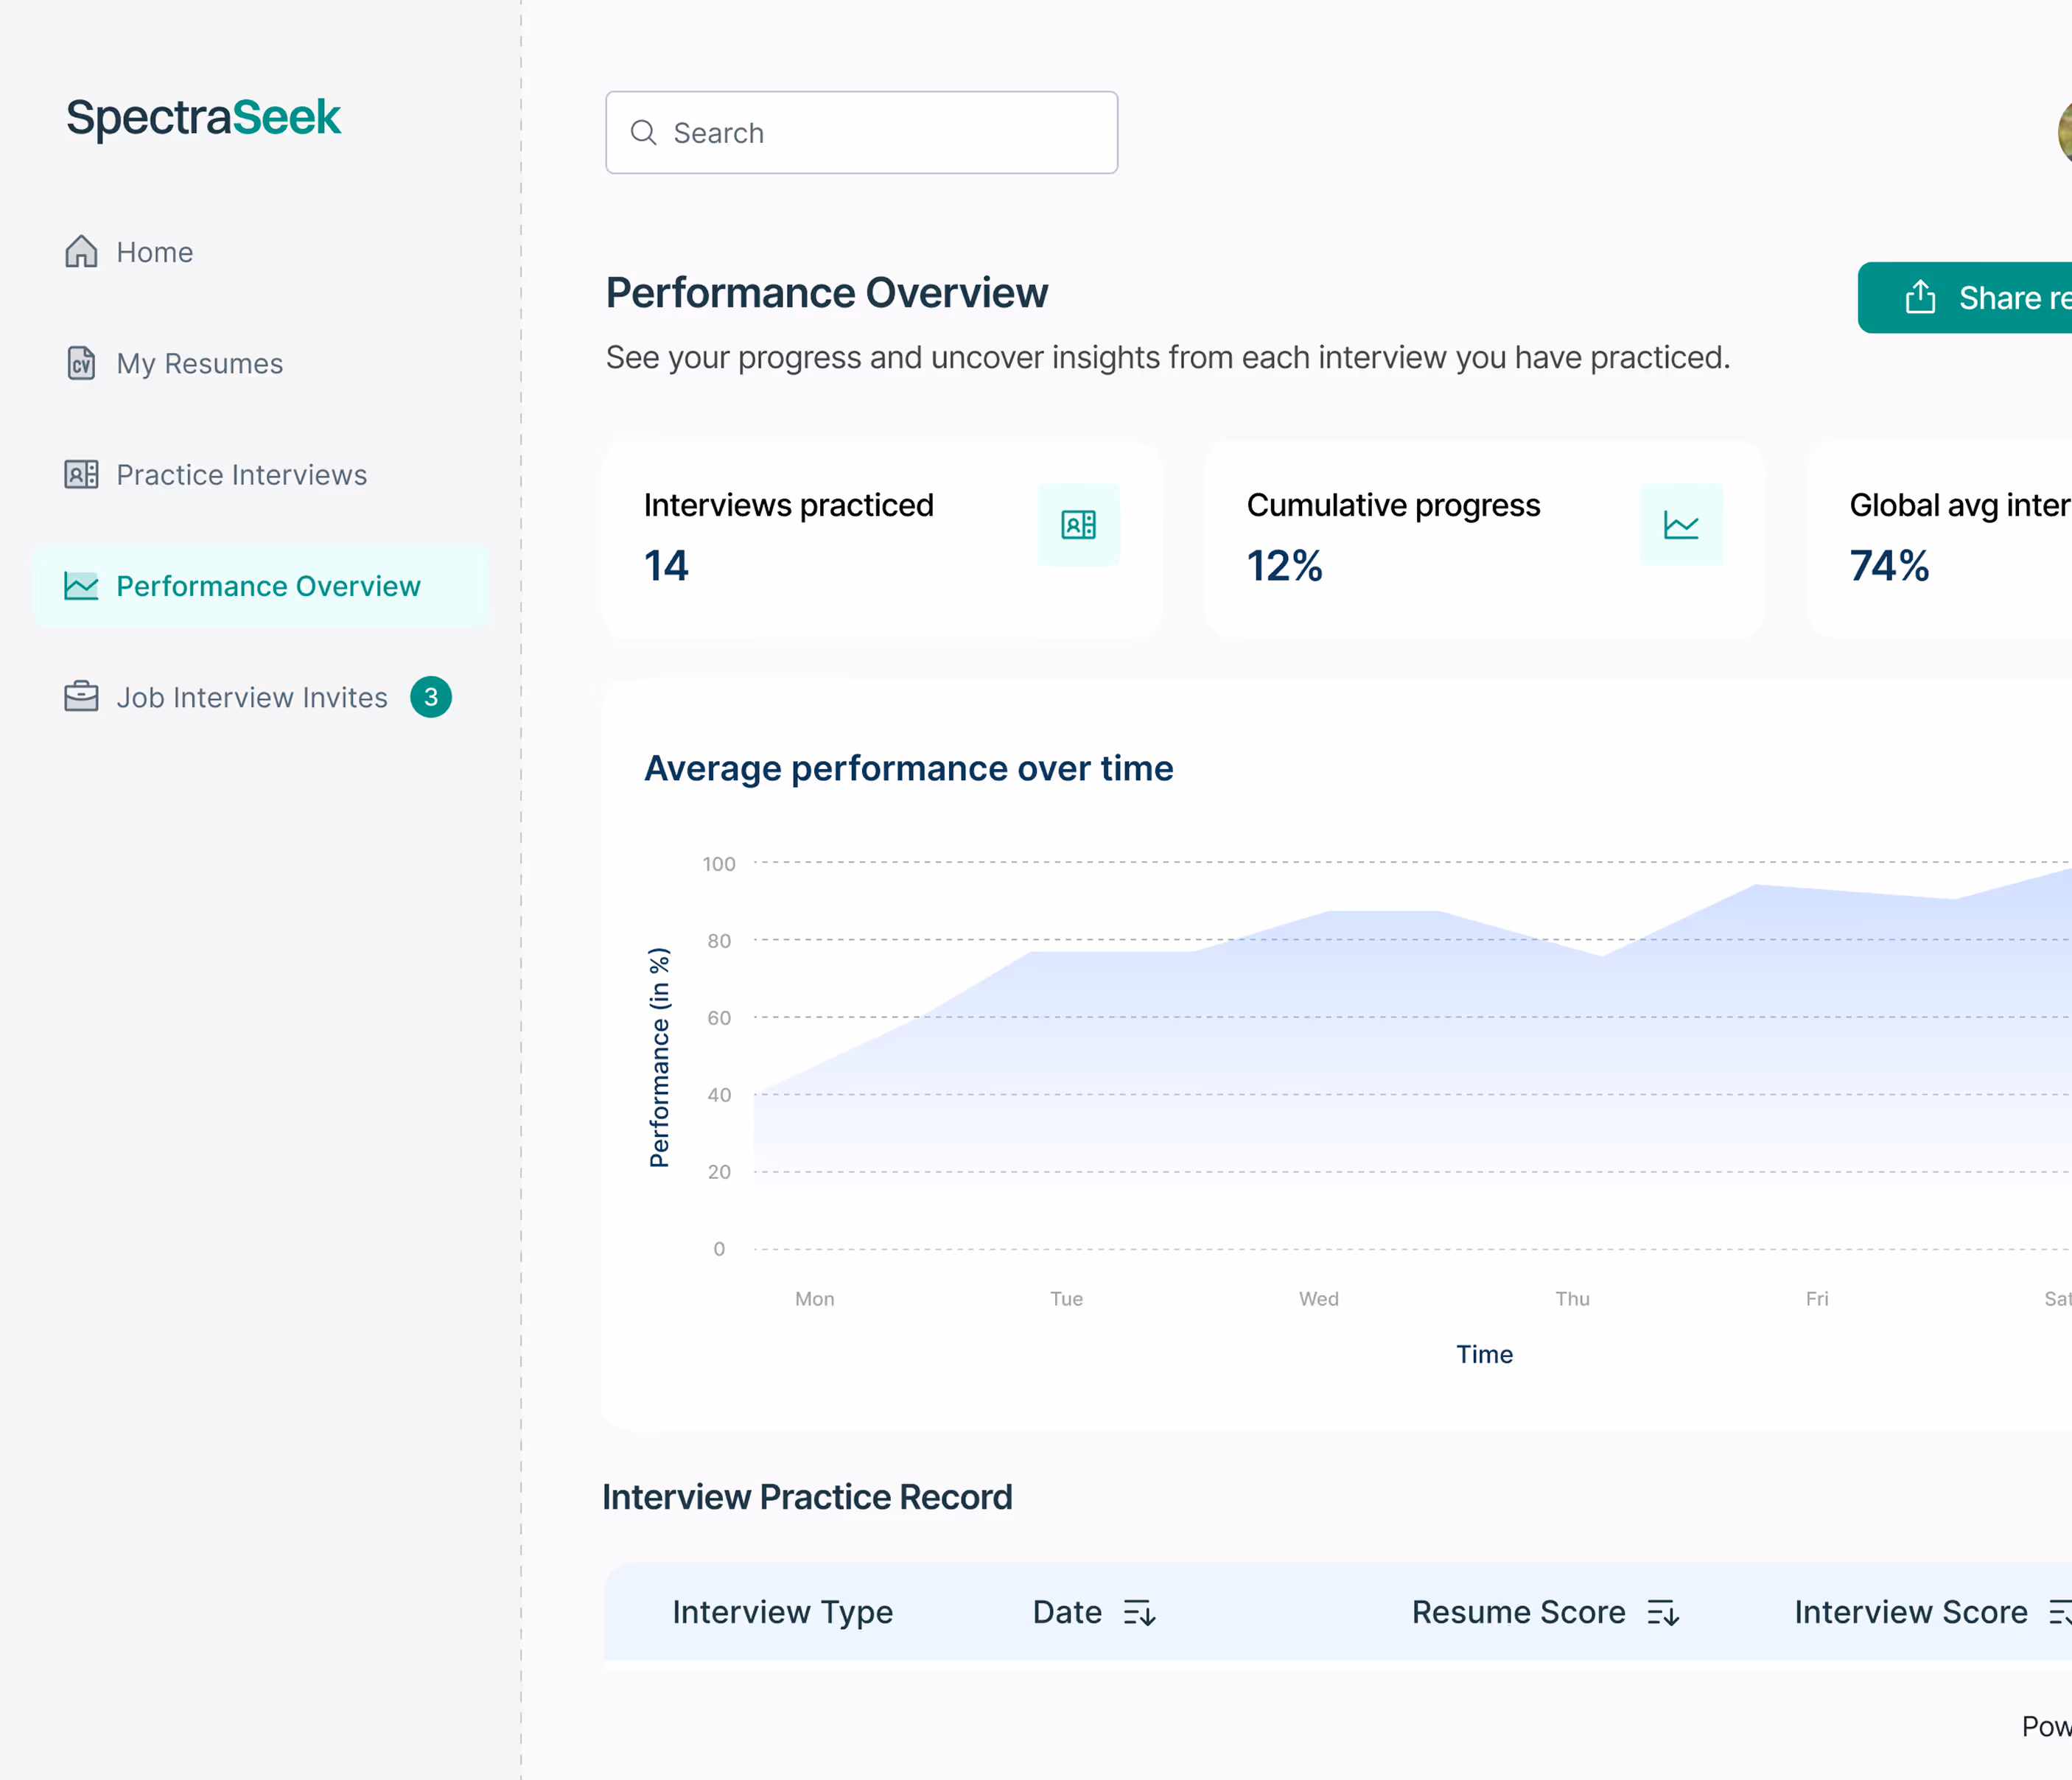The height and width of the screenshot is (1780, 2072).
Task: Click the Thu label on chart axis
Action: click(x=1572, y=1299)
